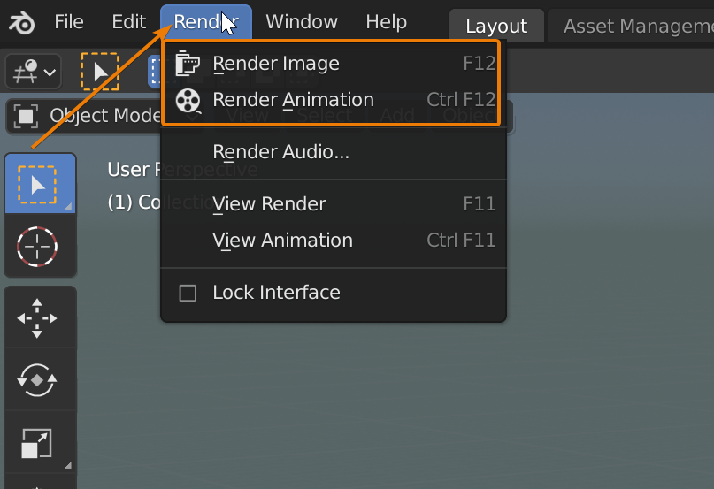714x489 pixels.
Task: Switch to the Layout workspace tab
Action: 496,26
